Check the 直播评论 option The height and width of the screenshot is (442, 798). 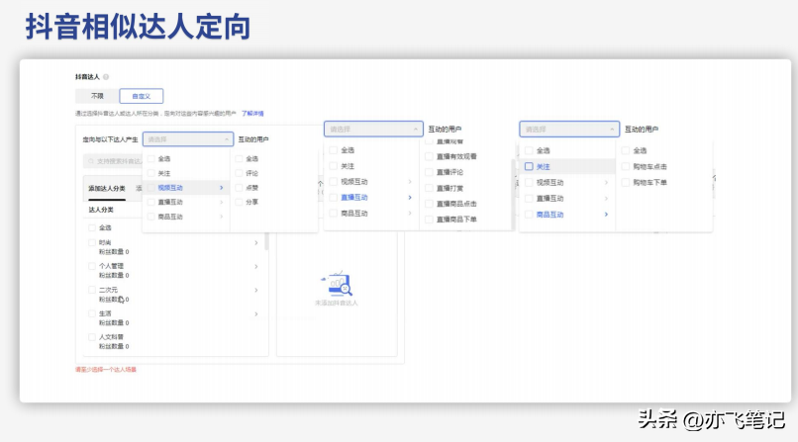coord(429,172)
